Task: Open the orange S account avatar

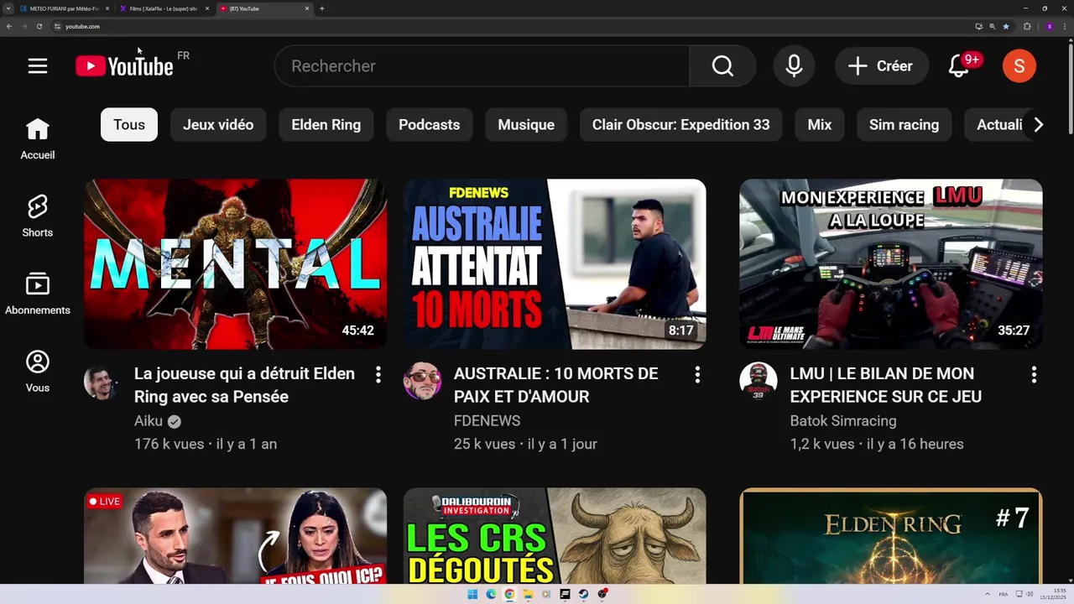Action: 1019,66
